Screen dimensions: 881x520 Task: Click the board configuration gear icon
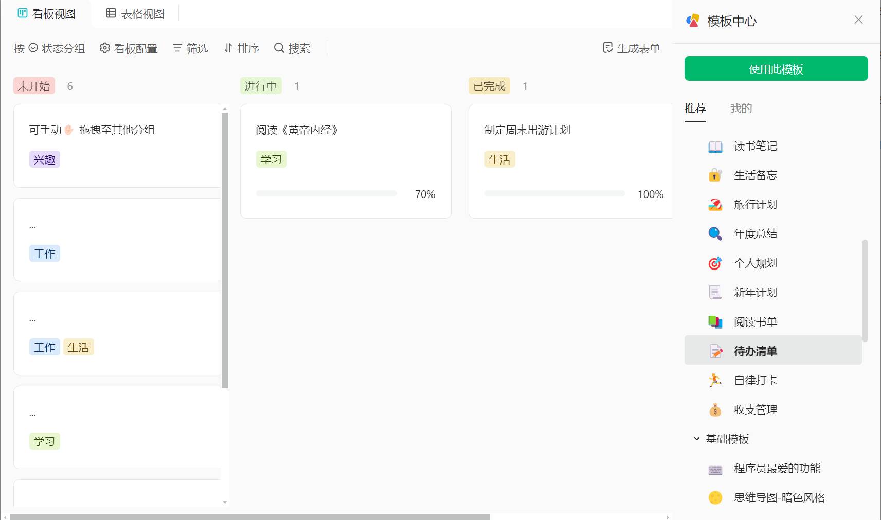(x=105, y=48)
